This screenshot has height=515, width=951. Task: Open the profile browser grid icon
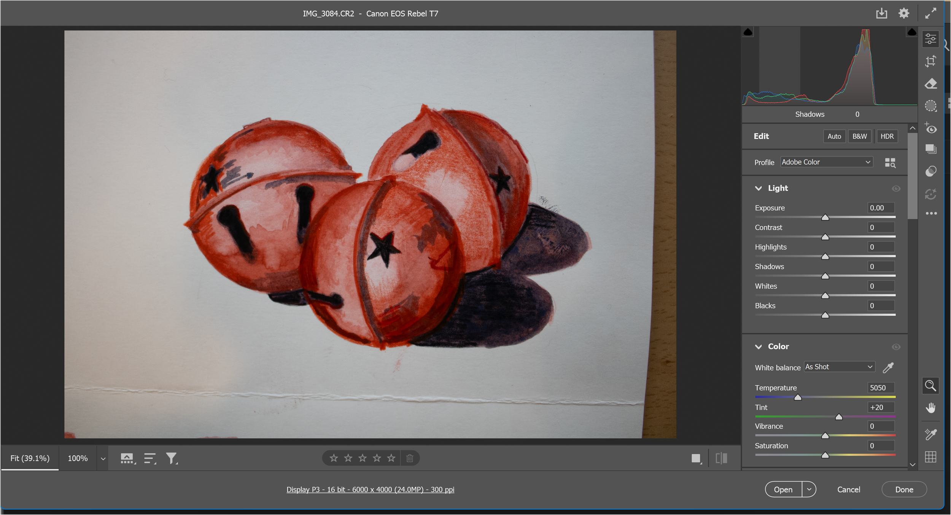[890, 162]
